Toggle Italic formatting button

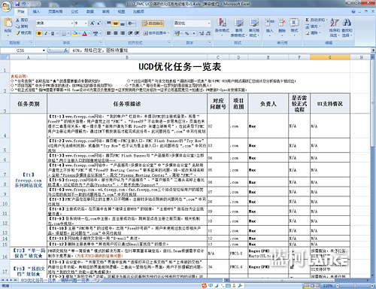pyautogui.click(x=46, y=33)
